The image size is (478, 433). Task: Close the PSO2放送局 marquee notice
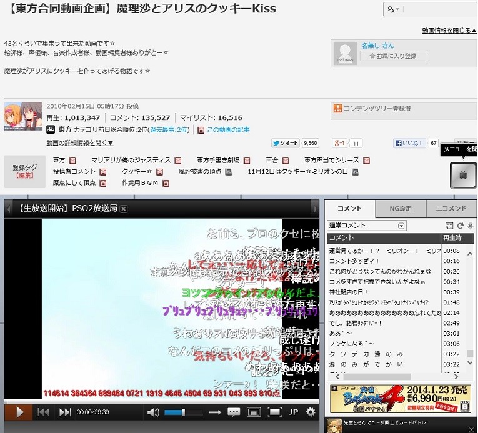coord(124,209)
